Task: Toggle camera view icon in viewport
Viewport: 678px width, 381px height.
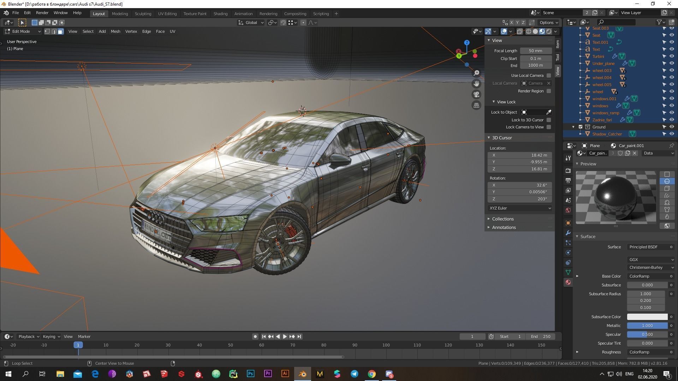Action: (x=476, y=95)
